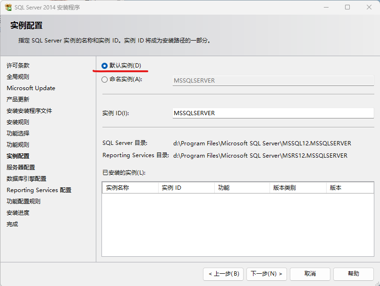Maximize the SQL Server 2014 setup window
380x286 pixels.
(347, 7)
